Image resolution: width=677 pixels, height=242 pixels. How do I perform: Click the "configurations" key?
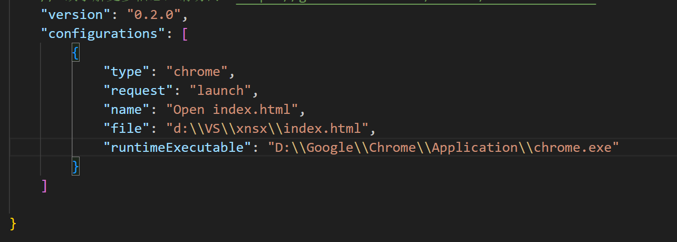(x=107, y=34)
